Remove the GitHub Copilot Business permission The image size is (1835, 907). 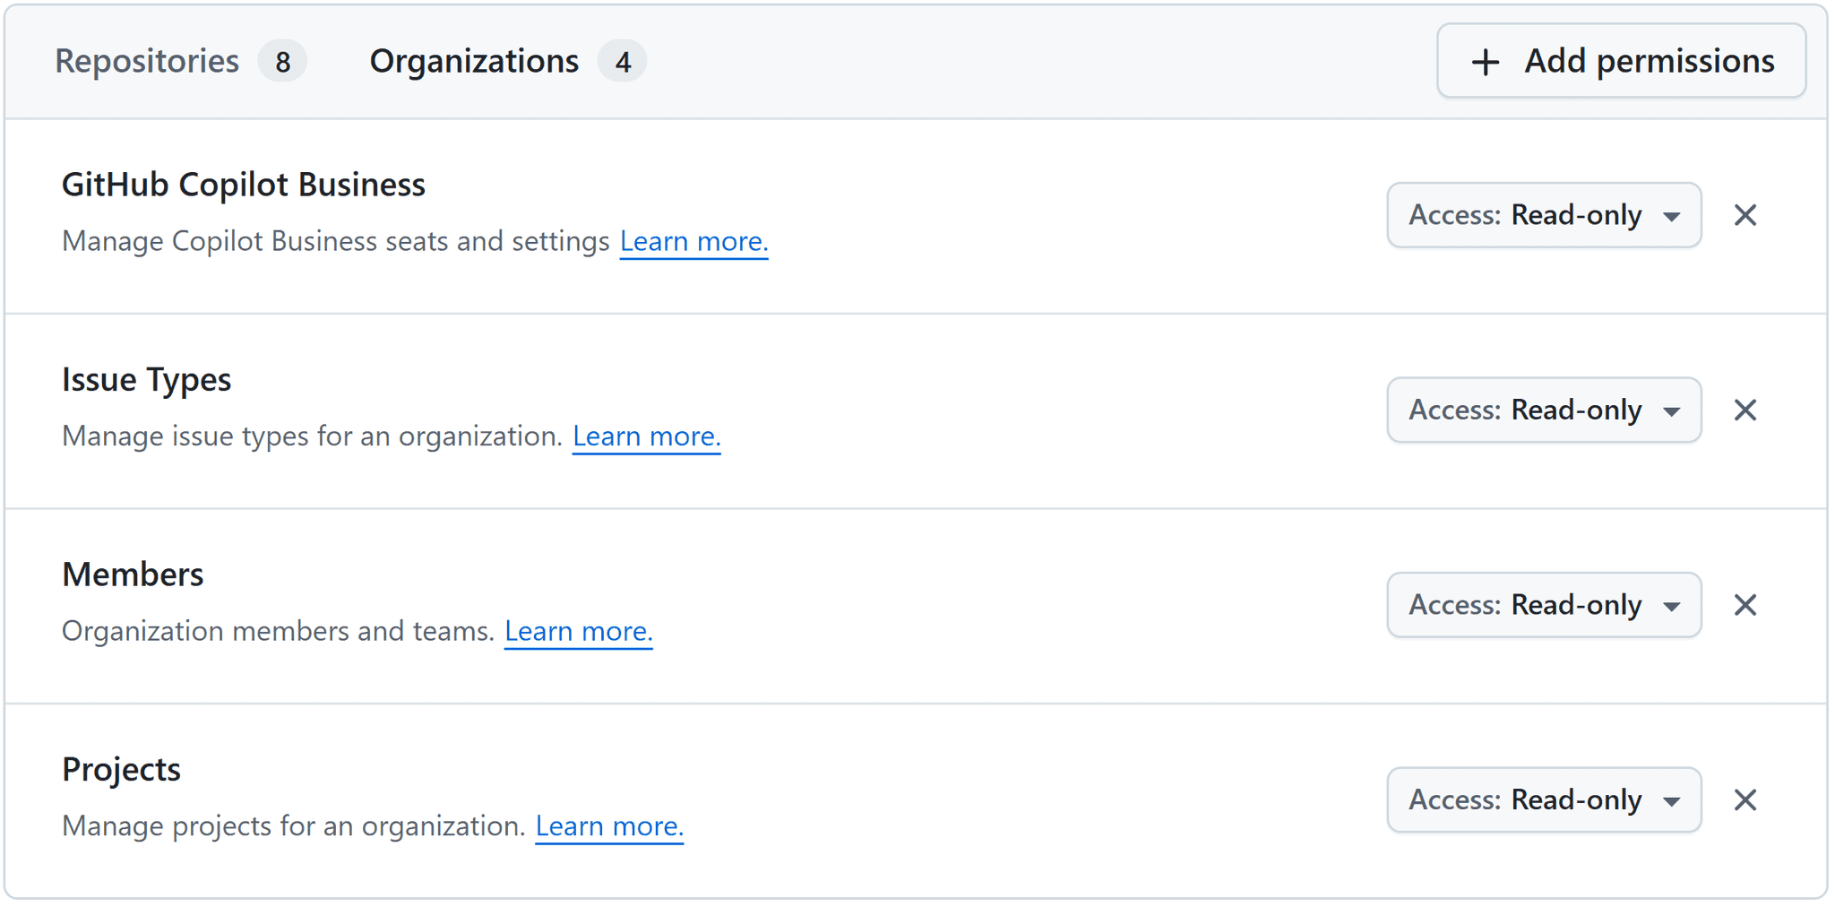point(1745,215)
